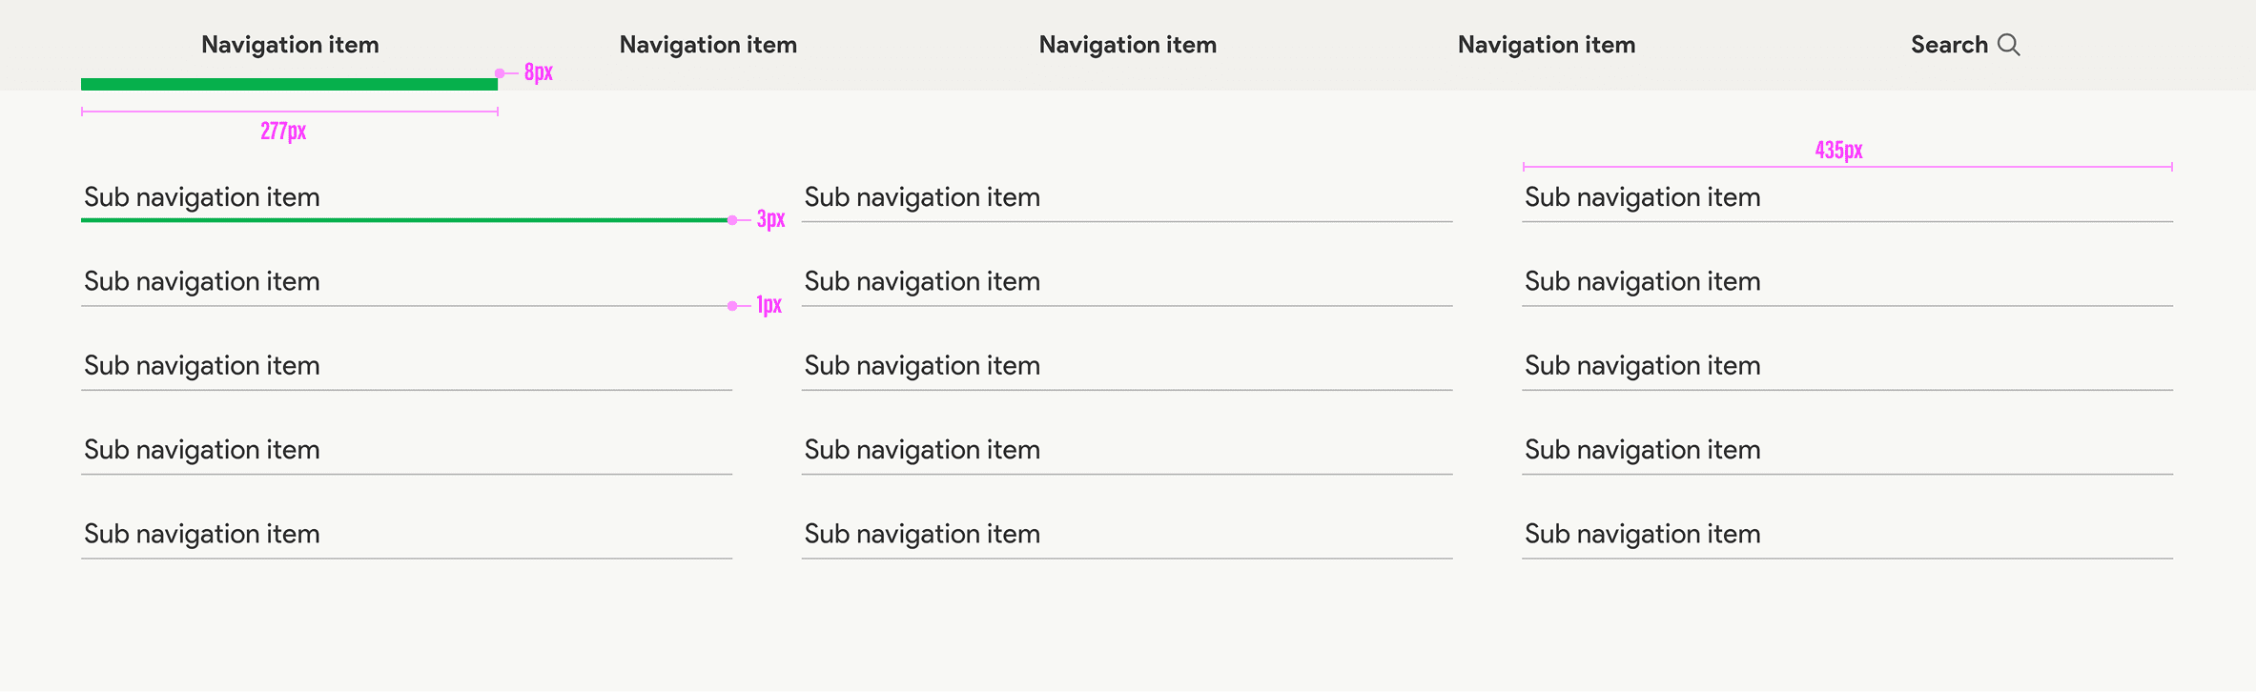Select second Sub navigation item in right column

(1642, 281)
